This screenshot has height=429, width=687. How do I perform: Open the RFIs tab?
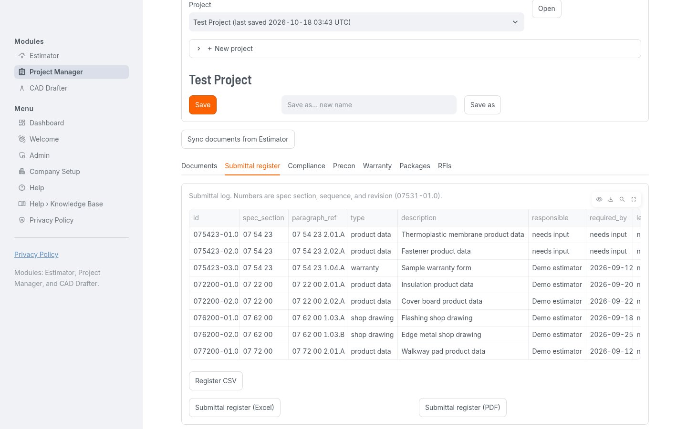tap(445, 166)
